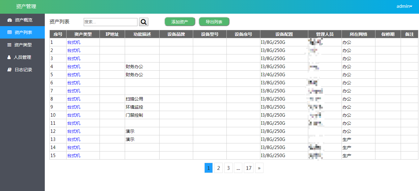Click the 所在网络 column header
The width and height of the screenshot is (419, 191).
coord(358,34)
